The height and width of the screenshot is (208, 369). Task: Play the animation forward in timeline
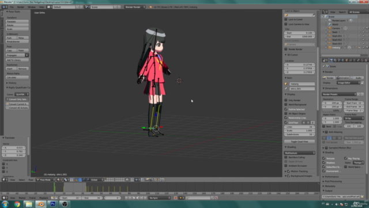(x=138, y=198)
